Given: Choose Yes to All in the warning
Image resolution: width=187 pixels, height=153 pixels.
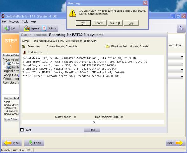Looking at the screenshot, I should tap(115, 23).
